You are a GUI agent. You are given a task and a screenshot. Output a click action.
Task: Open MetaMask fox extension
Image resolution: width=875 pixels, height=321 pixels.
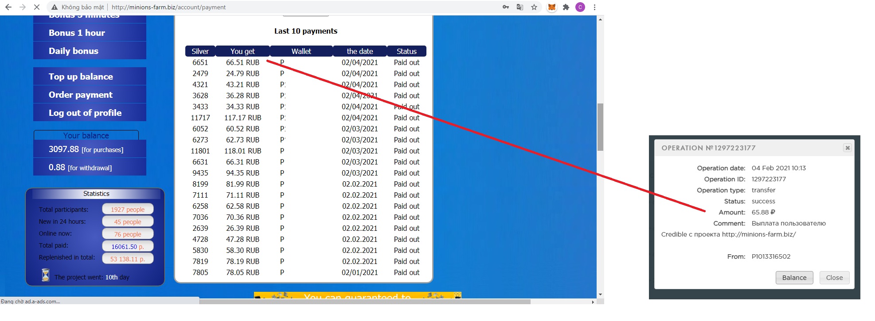552,7
